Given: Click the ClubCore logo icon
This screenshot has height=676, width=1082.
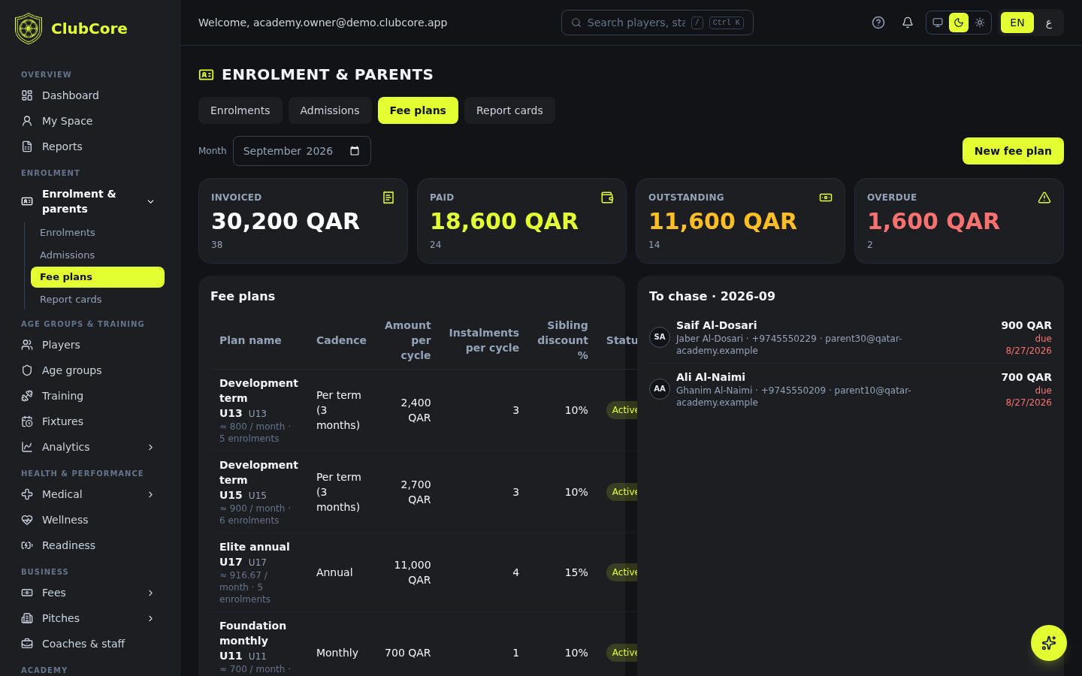Looking at the screenshot, I should click(29, 29).
